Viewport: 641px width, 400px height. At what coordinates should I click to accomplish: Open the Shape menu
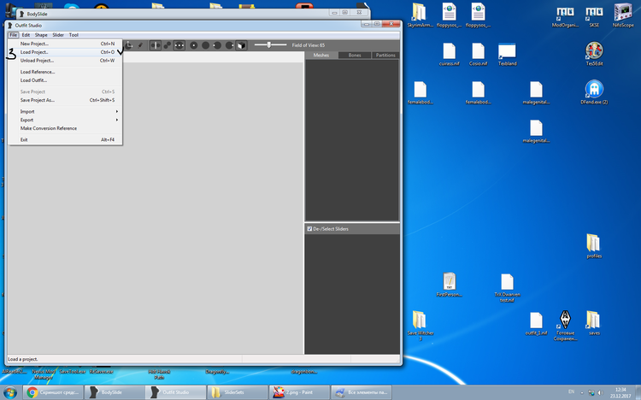[41, 35]
